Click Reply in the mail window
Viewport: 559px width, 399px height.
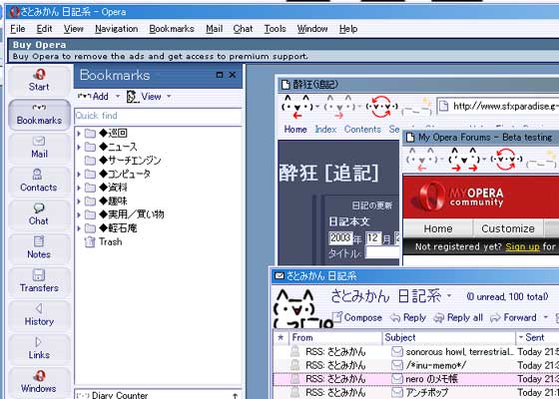(408, 317)
